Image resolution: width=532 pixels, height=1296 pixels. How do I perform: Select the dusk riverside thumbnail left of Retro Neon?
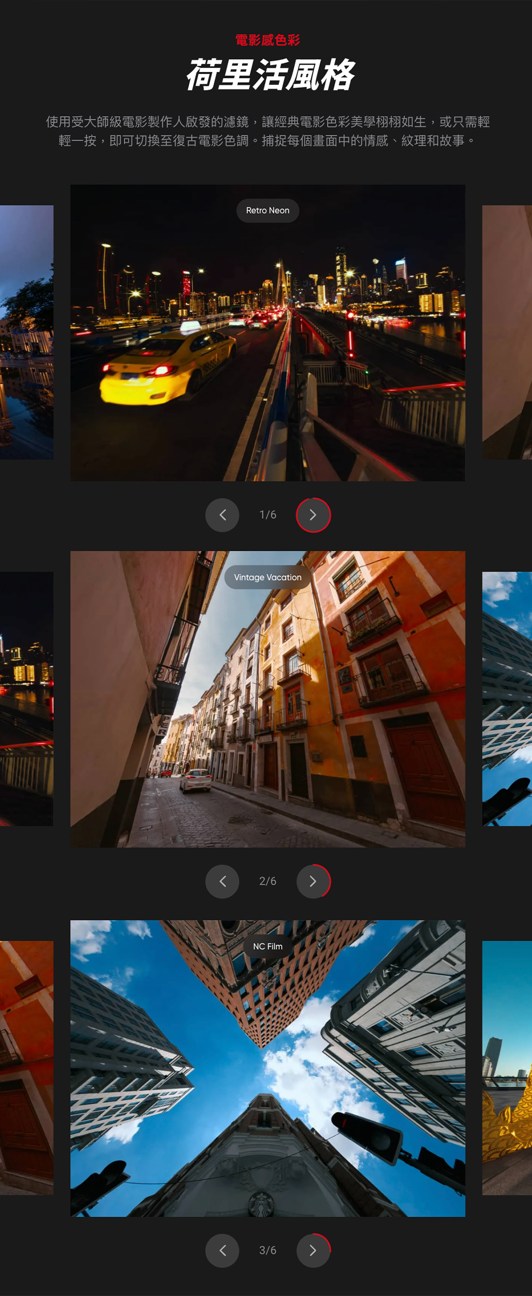coord(27,332)
